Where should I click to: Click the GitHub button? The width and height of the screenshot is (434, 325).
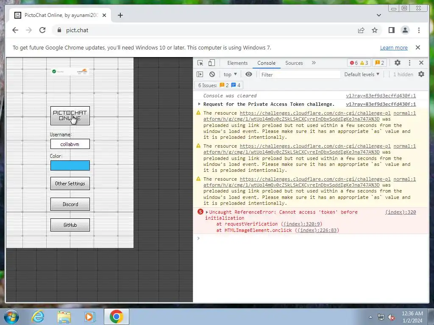[x=70, y=225]
